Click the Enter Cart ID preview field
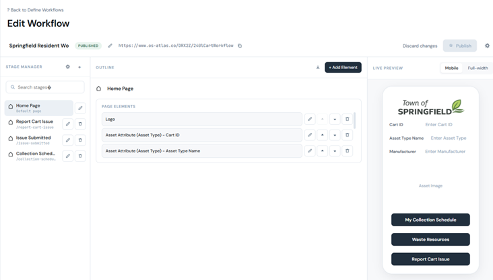 [x=438, y=124]
